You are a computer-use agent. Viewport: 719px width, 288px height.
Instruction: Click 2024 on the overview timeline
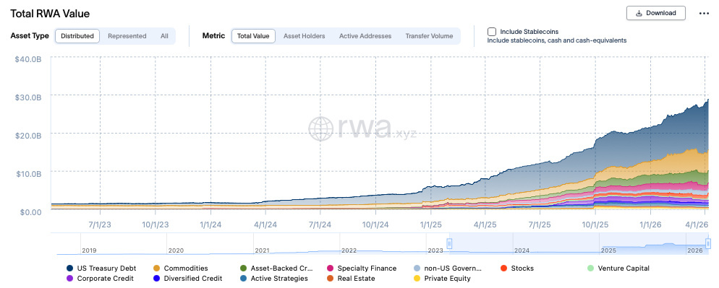coord(522,250)
